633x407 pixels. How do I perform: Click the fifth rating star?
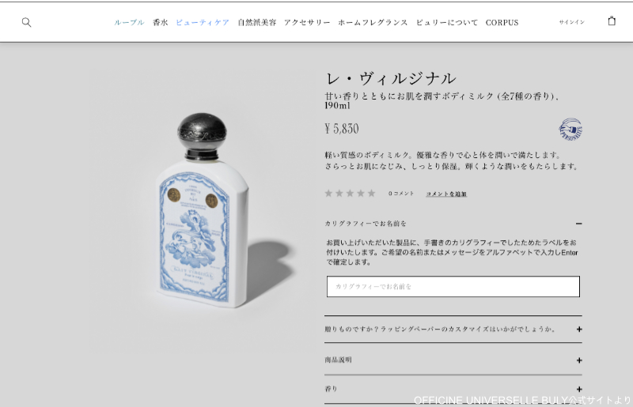[371, 193]
